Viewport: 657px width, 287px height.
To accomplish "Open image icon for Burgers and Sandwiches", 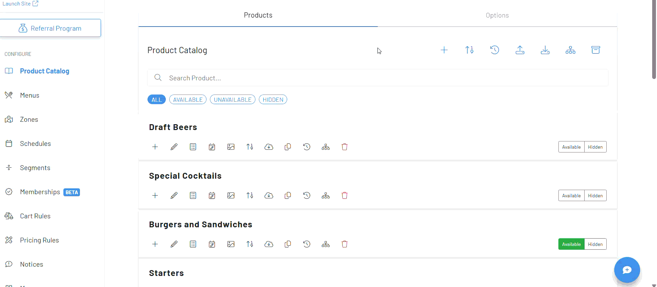I will [x=231, y=244].
